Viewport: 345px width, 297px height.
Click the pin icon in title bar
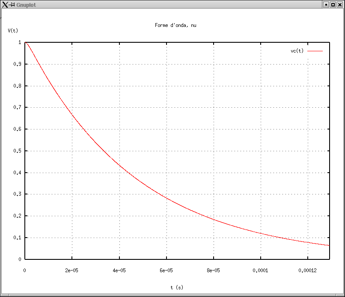pyautogui.click(x=12, y=5)
